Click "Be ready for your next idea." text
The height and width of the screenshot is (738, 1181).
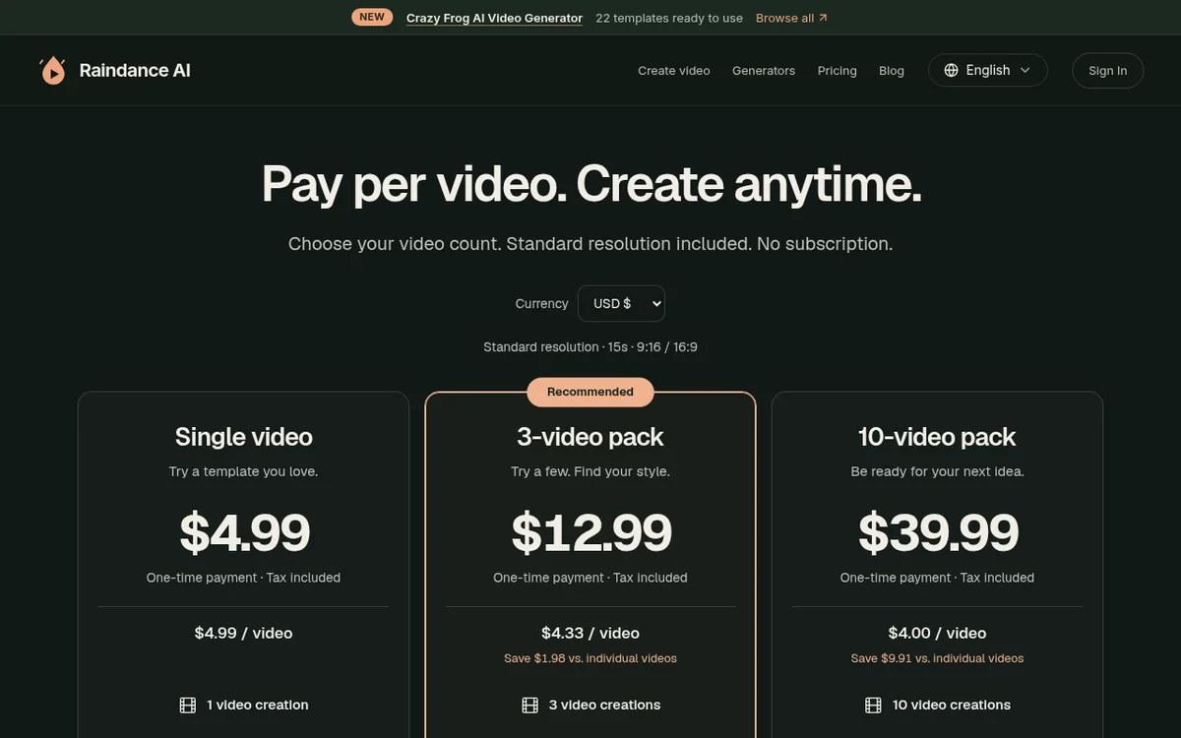937,471
